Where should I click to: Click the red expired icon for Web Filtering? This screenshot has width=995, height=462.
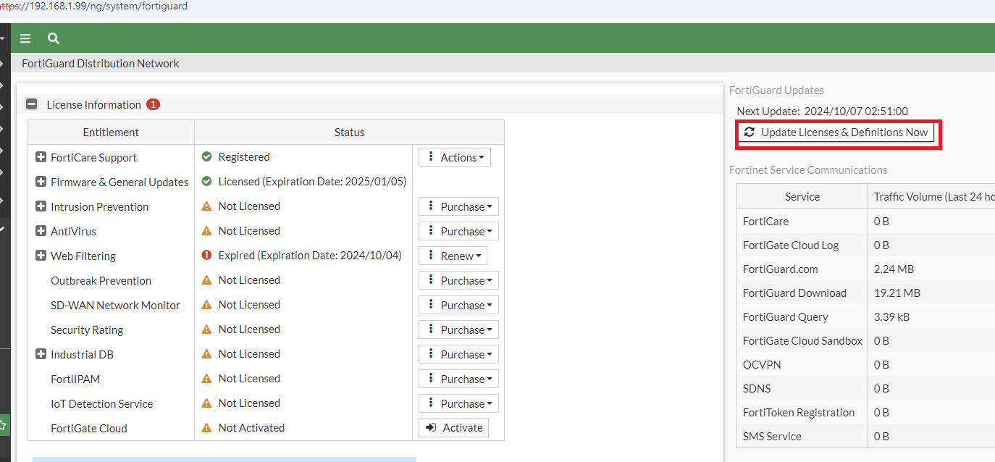[x=206, y=255]
